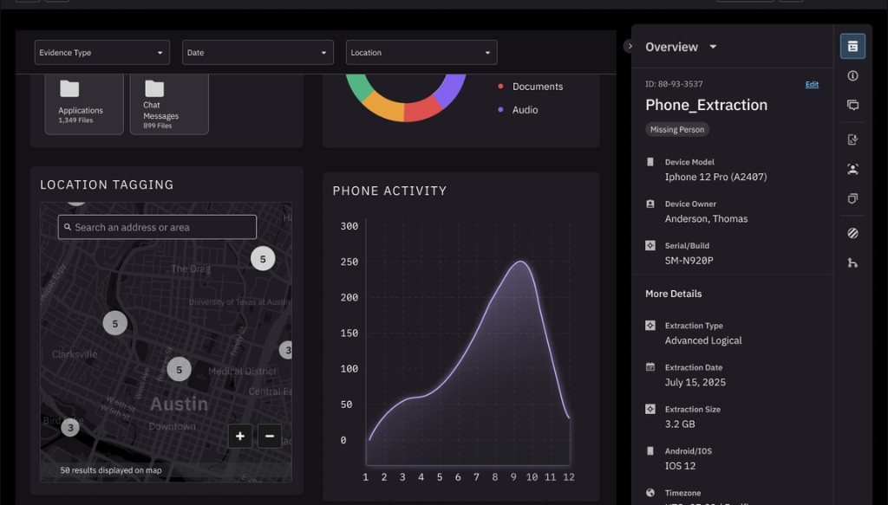
Task: Open the Evidence Type filter dropdown
Action: [x=101, y=52]
